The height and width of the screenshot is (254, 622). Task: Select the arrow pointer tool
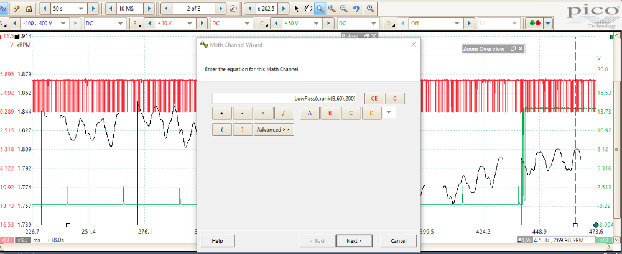(297, 9)
